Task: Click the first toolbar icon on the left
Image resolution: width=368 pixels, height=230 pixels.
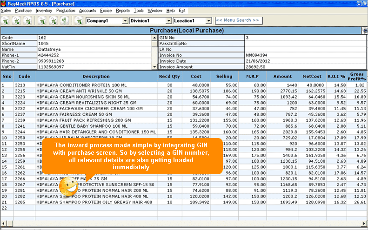Action: (6, 20)
